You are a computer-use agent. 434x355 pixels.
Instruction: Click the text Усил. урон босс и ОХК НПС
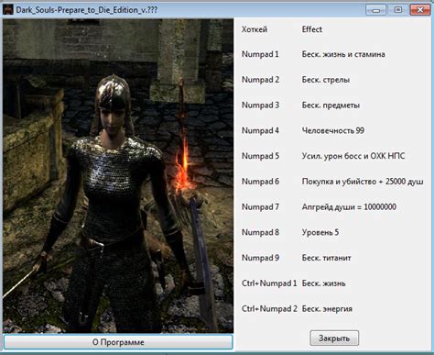(353, 156)
